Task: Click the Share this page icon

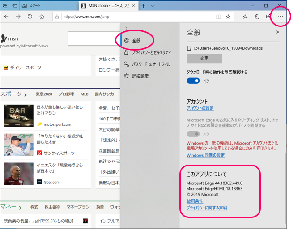Action: [x=268, y=17]
